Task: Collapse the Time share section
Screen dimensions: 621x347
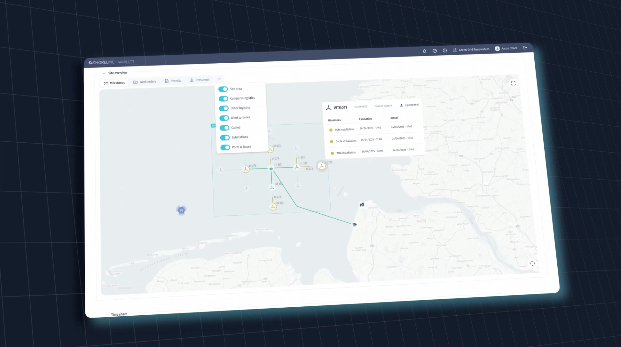Action: click(106, 315)
